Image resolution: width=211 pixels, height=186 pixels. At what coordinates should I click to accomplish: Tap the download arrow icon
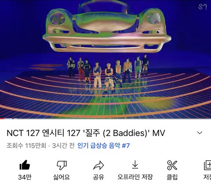(135, 164)
